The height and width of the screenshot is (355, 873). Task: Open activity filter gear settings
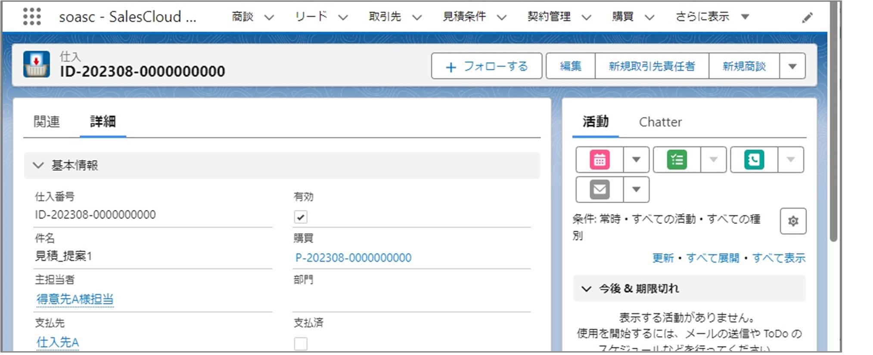pyautogui.click(x=793, y=221)
